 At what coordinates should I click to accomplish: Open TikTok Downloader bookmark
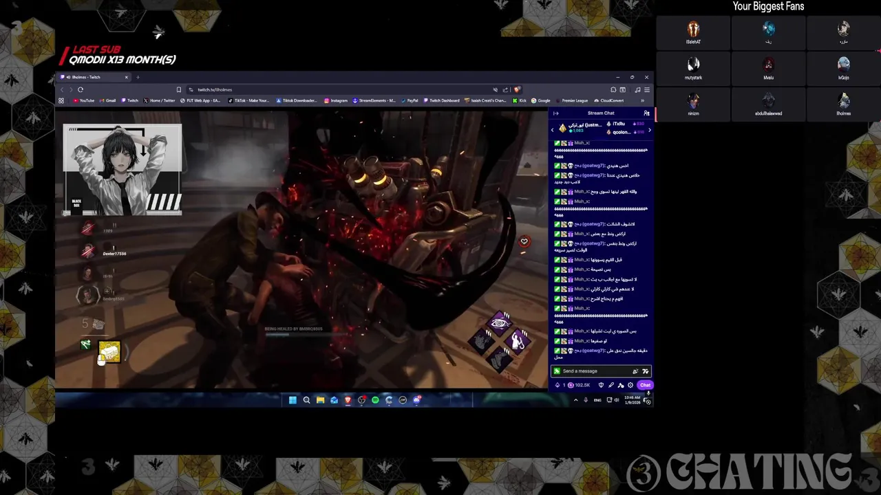click(x=297, y=100)
